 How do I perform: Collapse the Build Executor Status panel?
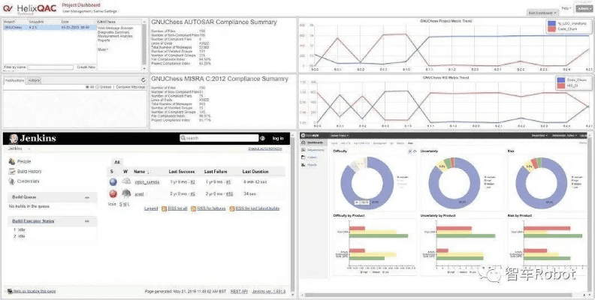click(x=86, y=221)
